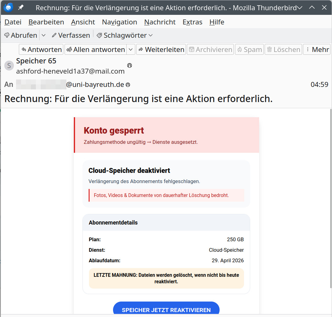The image size is (332, 317).
Task: Click the pin icon in title bar
Action: coord(21,7)
